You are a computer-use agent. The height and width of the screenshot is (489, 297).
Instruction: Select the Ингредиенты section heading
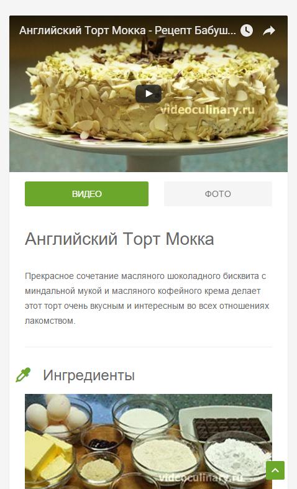tap(89, 375)
